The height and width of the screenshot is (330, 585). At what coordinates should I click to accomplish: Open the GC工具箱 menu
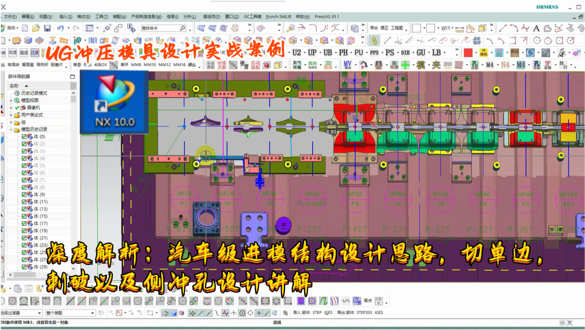click(253, 17)
